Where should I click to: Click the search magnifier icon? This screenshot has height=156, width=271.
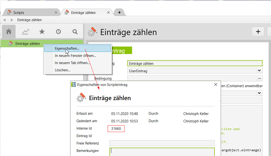(75, 32)
